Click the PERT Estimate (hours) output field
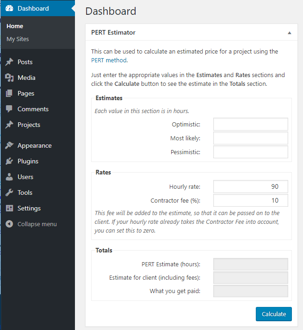 tap(251, 264)
